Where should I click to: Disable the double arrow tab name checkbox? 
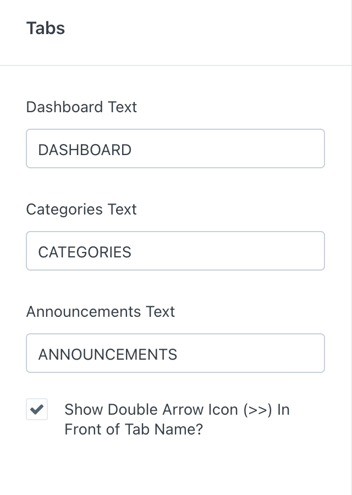37,410
